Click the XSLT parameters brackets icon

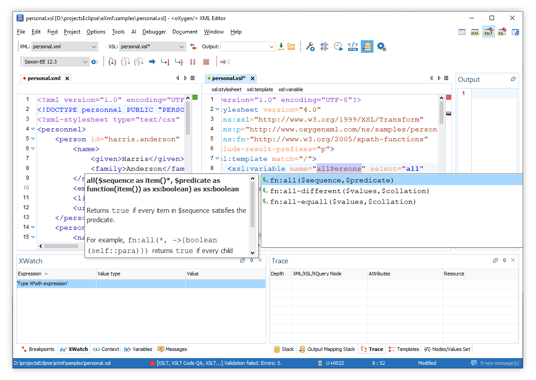[324, 46]
